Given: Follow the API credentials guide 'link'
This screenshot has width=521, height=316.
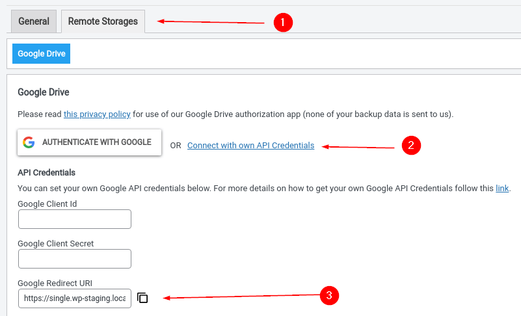Looking at the screenshot, I should tap(502, 189).
